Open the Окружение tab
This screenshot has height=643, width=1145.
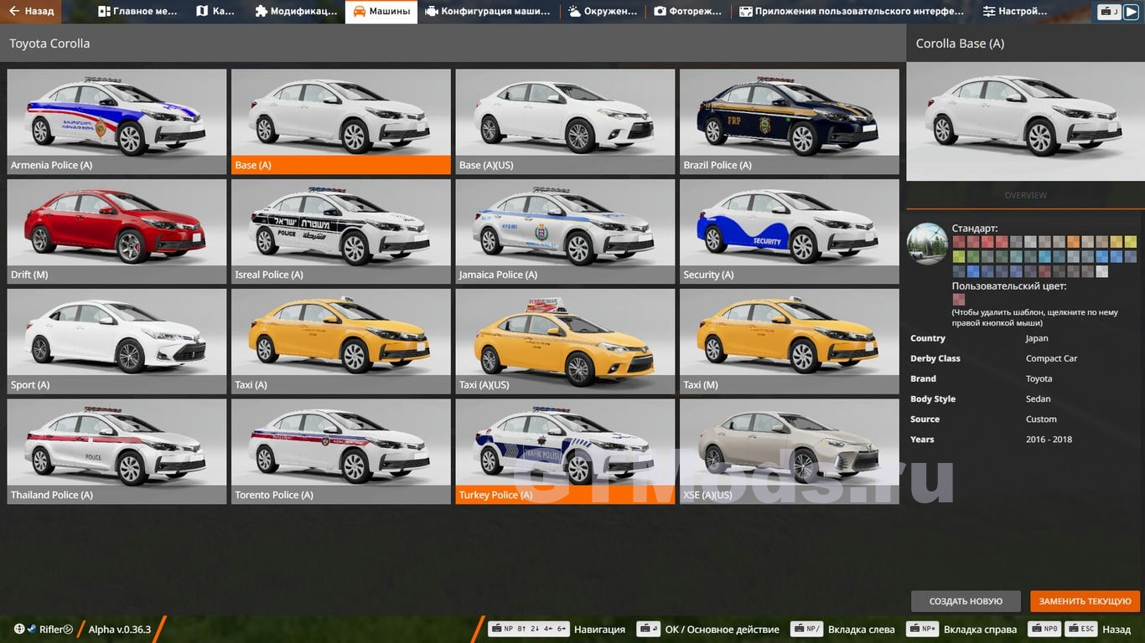(602, 12)
